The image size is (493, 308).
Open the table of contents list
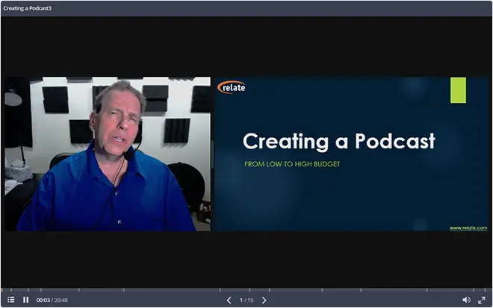click(x=11, y=300)
